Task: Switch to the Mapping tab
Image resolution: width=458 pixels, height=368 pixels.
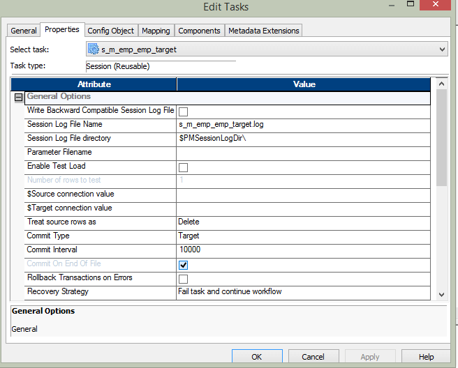Action: [x=156, y=31]
